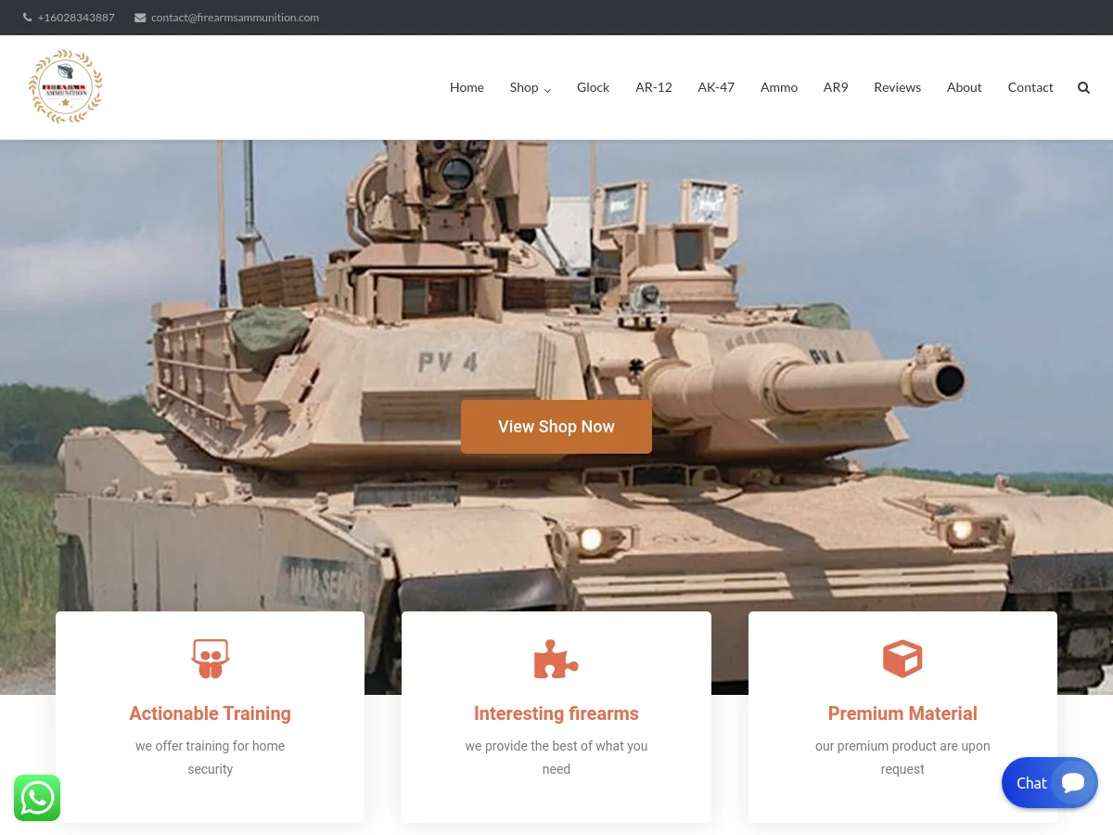Click the envelope email icon
This screenshot has width=1113, height=835.
click(140, 18)
